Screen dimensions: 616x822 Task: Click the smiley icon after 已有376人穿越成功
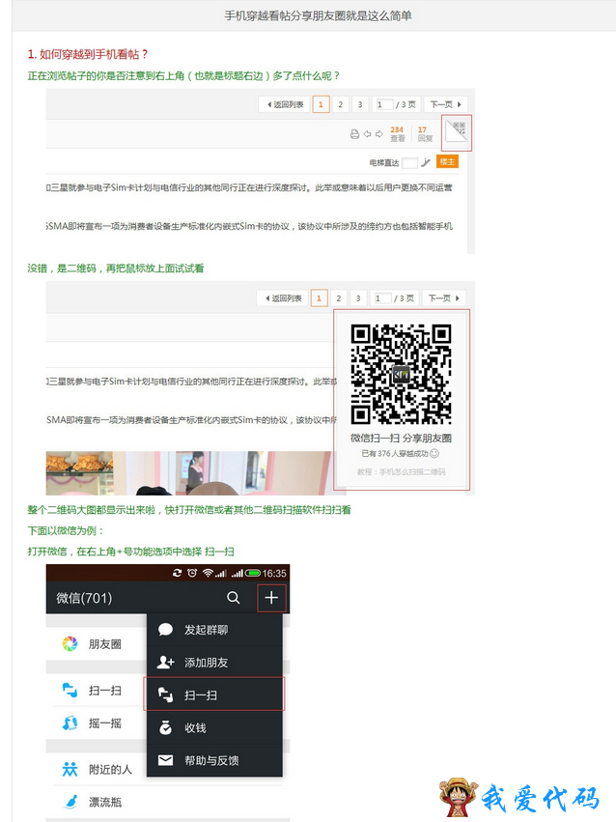coord(434,453)
